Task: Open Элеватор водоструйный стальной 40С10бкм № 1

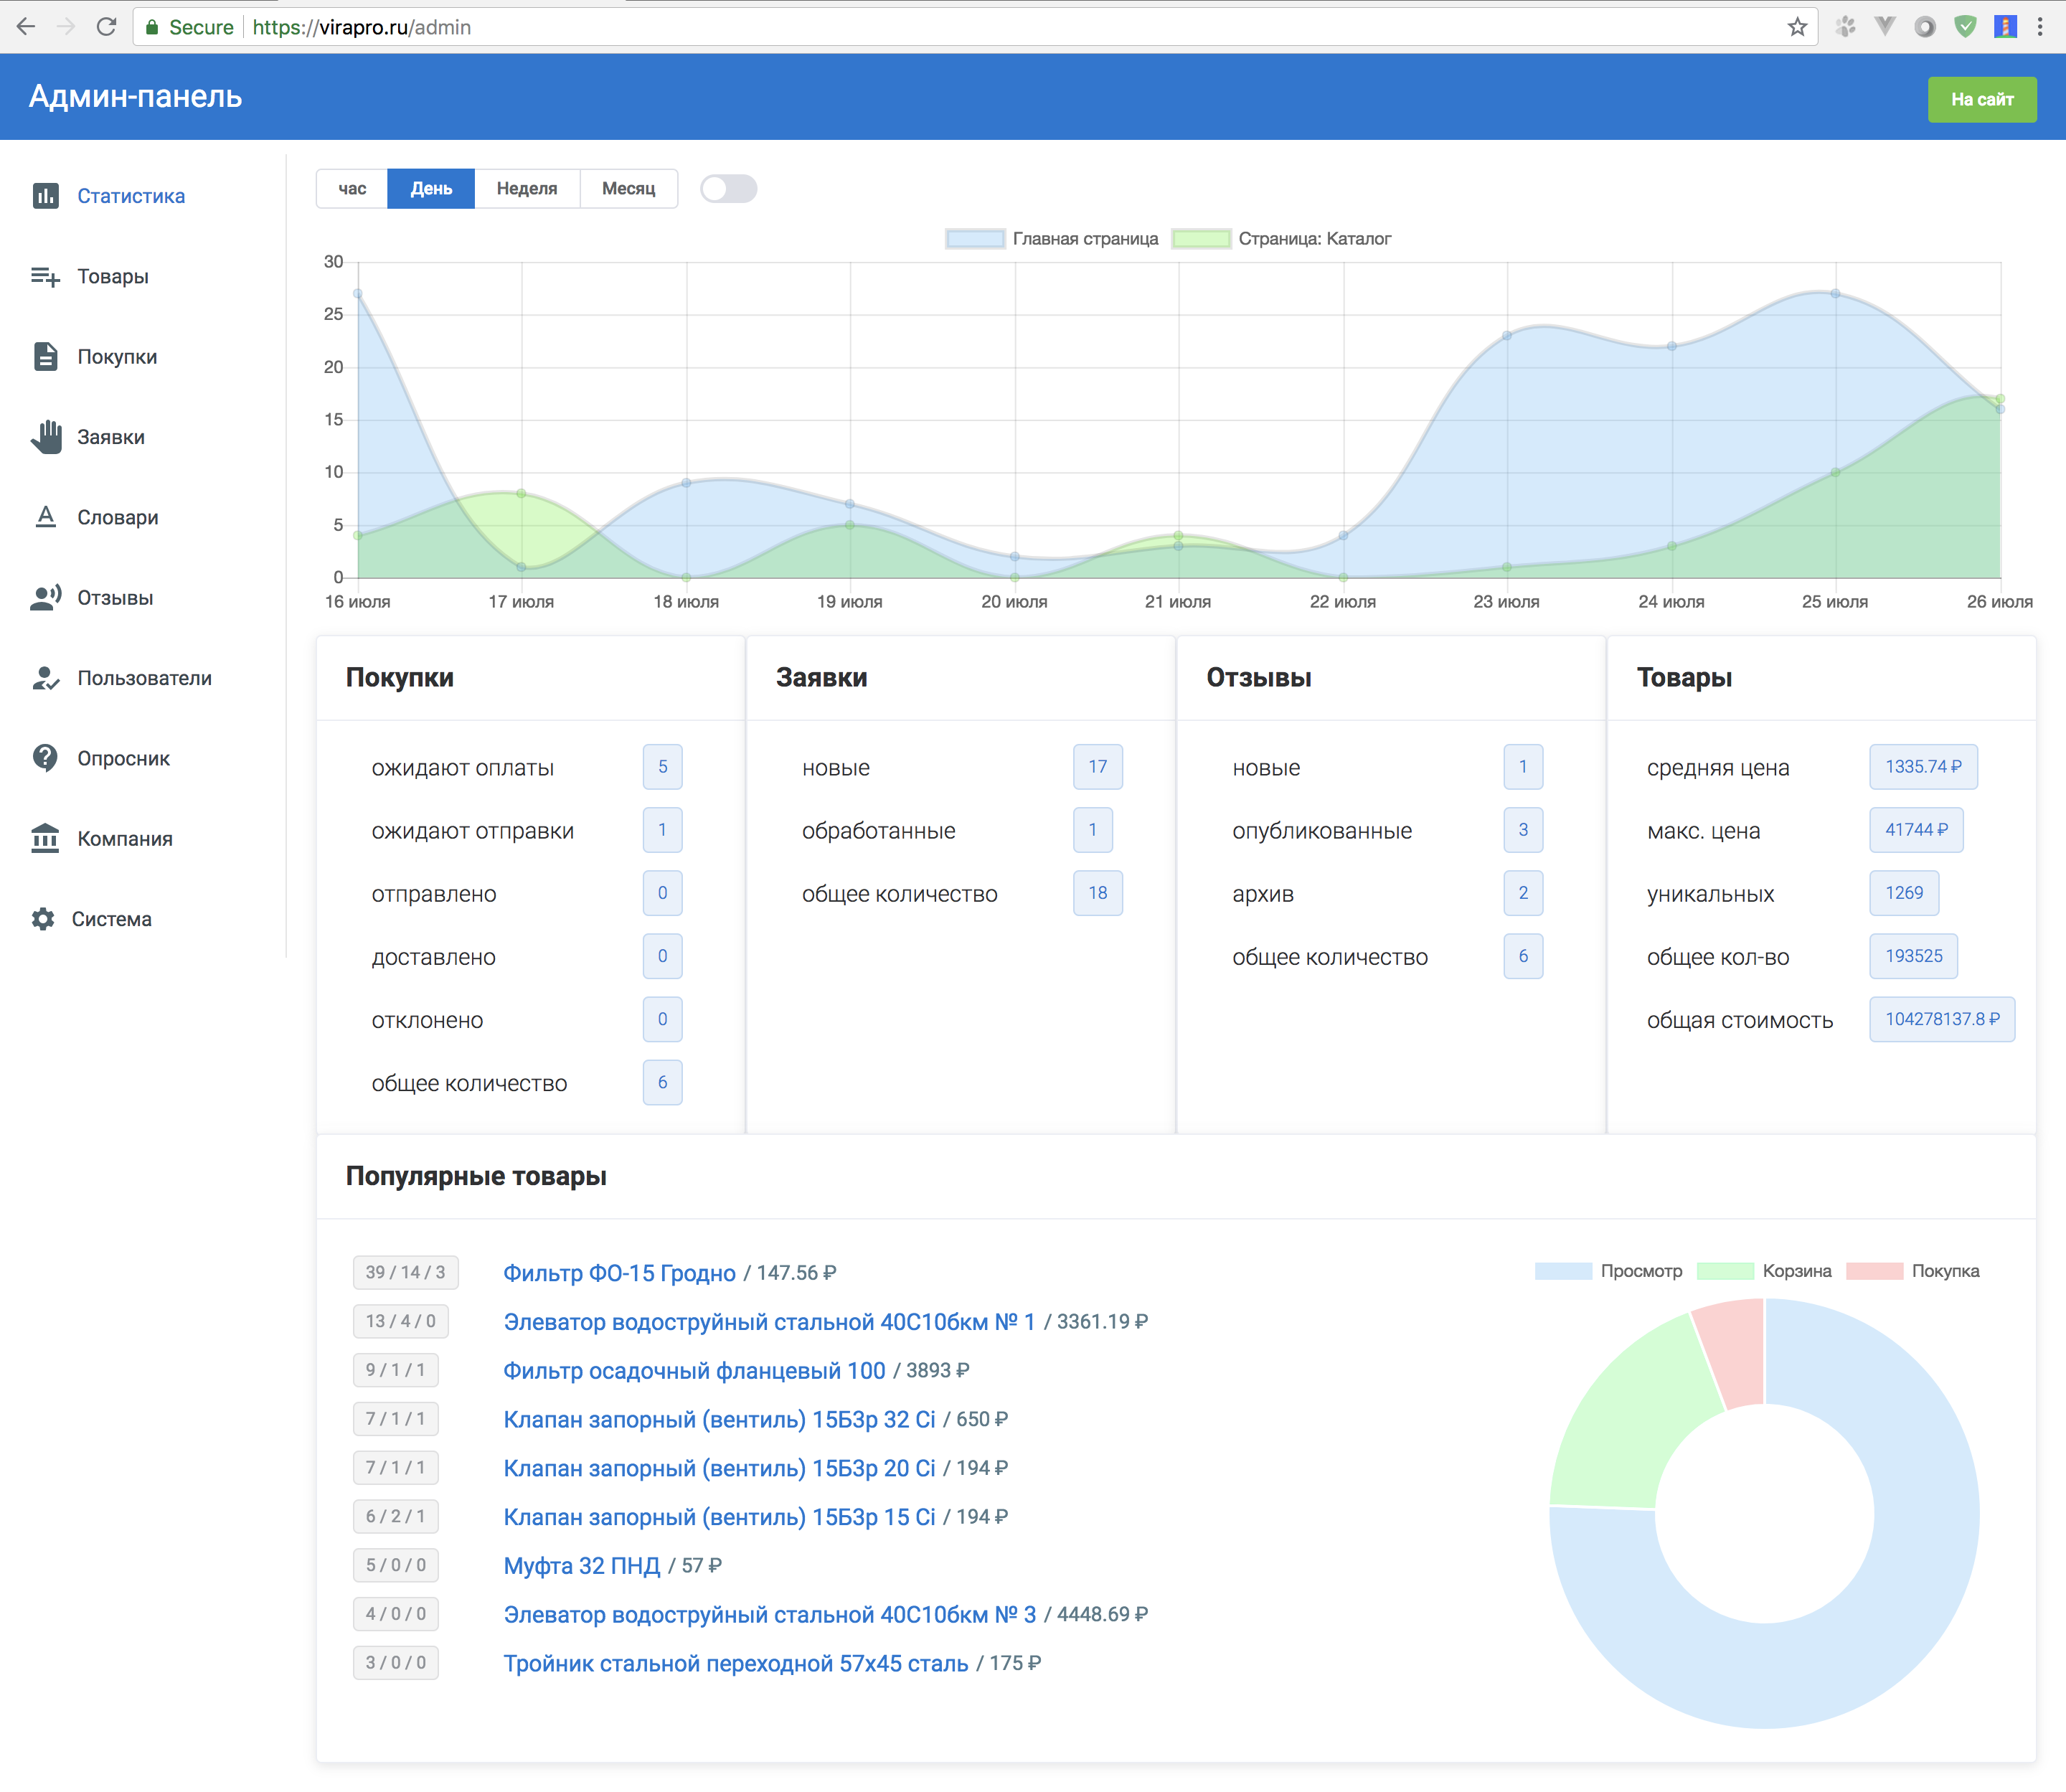Action: pyautogui.click(x=769, y=1322)
